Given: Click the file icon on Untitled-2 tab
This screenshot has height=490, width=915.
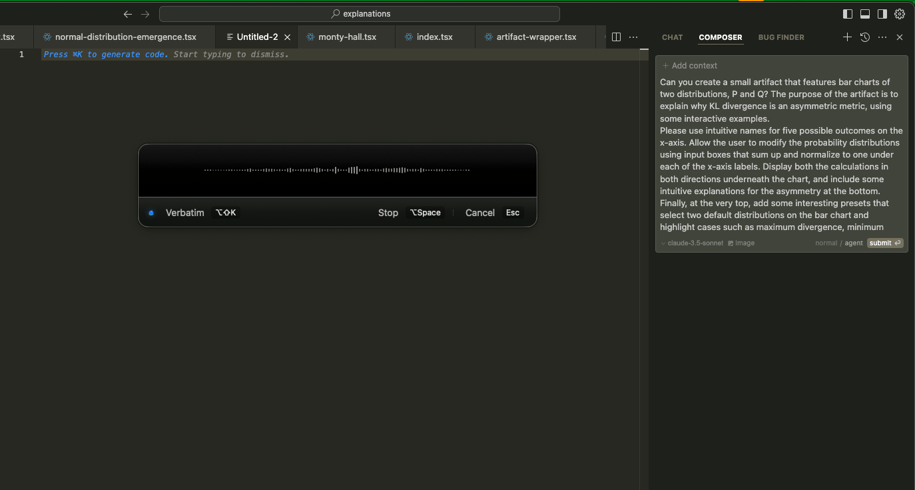Looking at the screenshot, I should click(230, 37).
